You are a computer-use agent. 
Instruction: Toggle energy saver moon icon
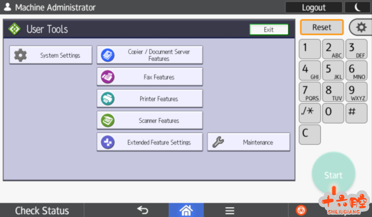click(x=358, y=7)
